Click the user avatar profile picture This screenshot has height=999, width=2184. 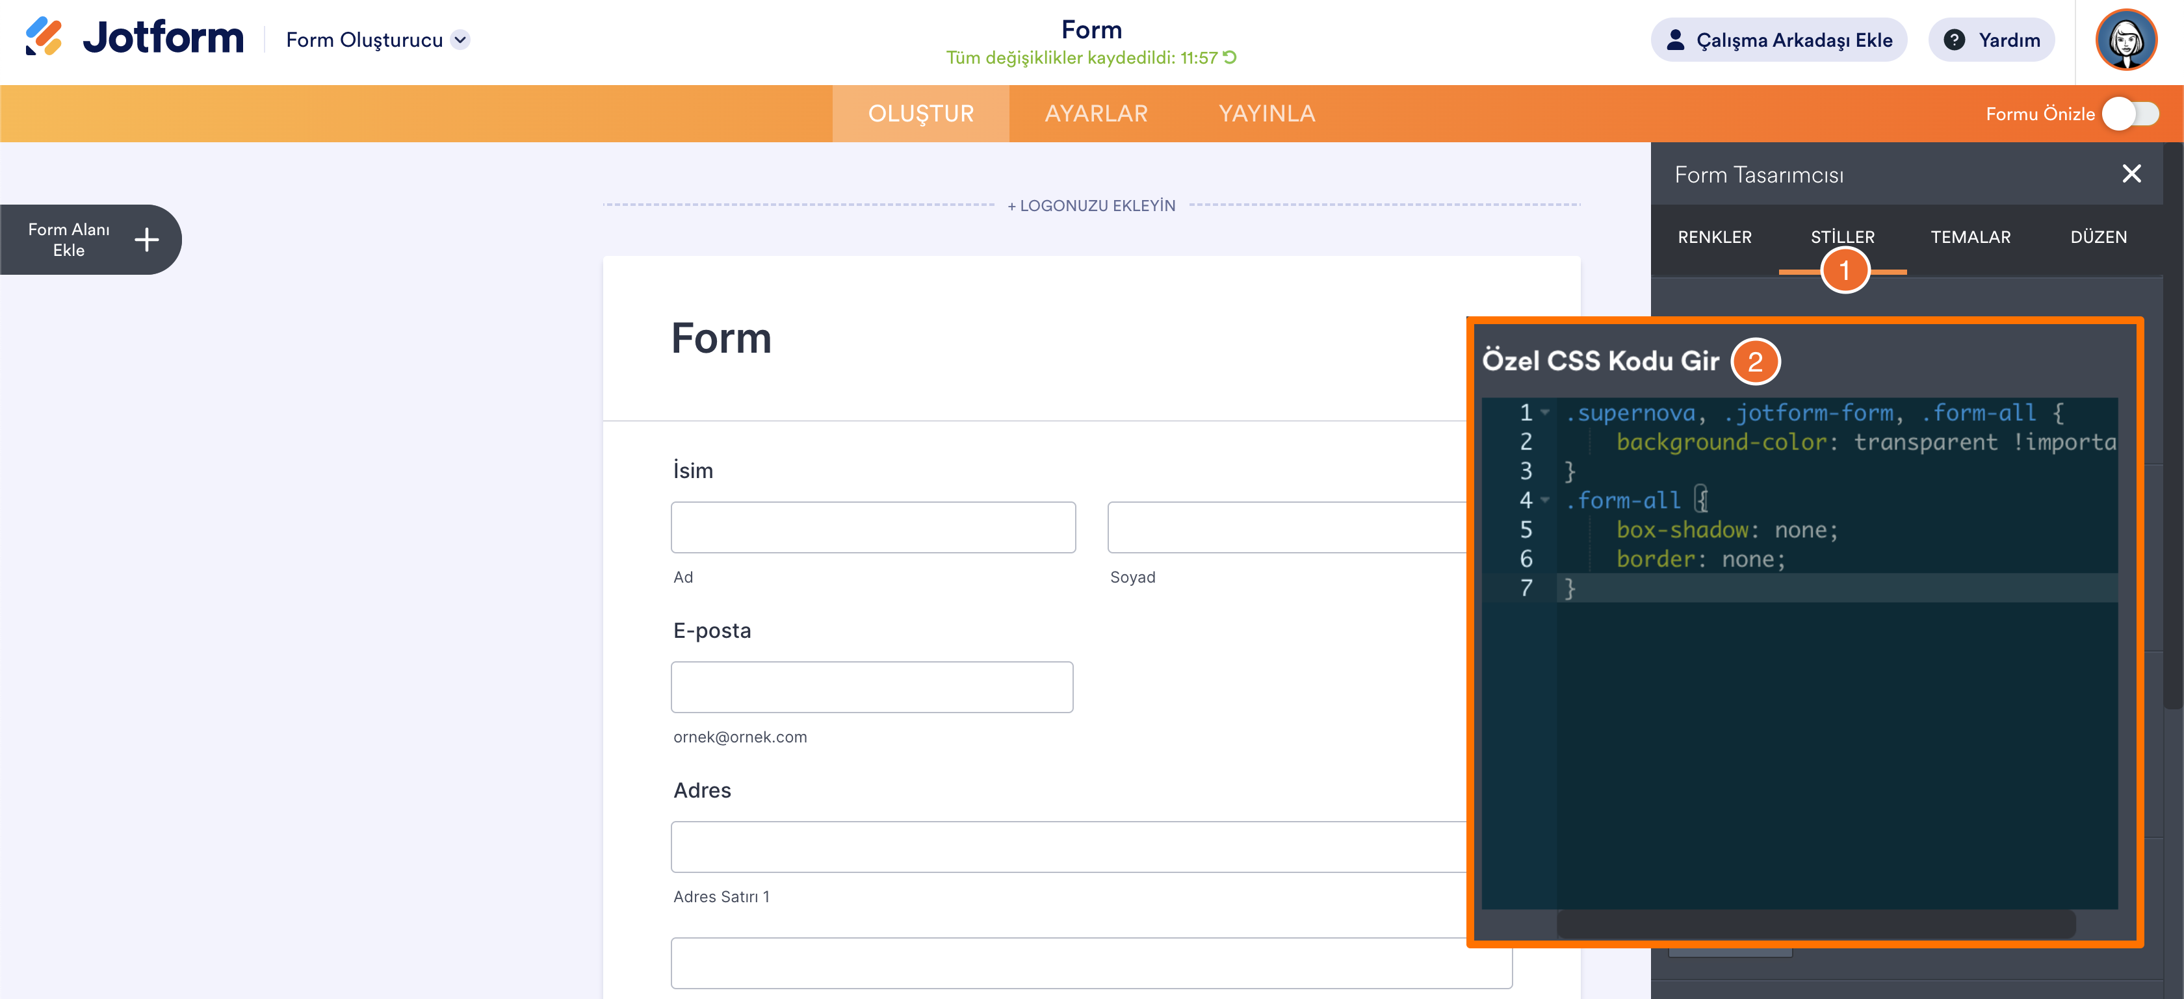pos(2125,40)
